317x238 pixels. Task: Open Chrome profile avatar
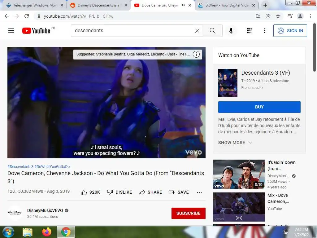(300, 16)
